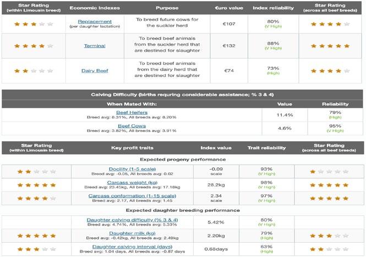Open the Docility (1-5 scale) trait link
This screenshot has width=366, height=257.
(132, 169)
